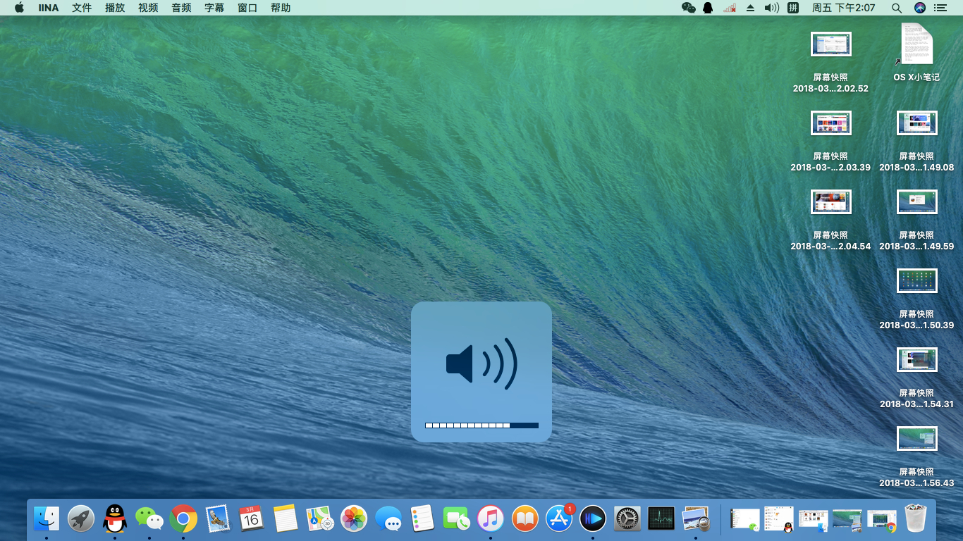Open Activity Monitor from the Dock
963x541 pixels.
pyautogui.click(x=661, y=519)
